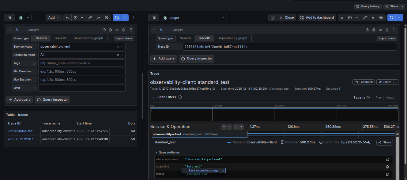Shift time range forwards in left pane
407x180 pixels.
point(99,18)
